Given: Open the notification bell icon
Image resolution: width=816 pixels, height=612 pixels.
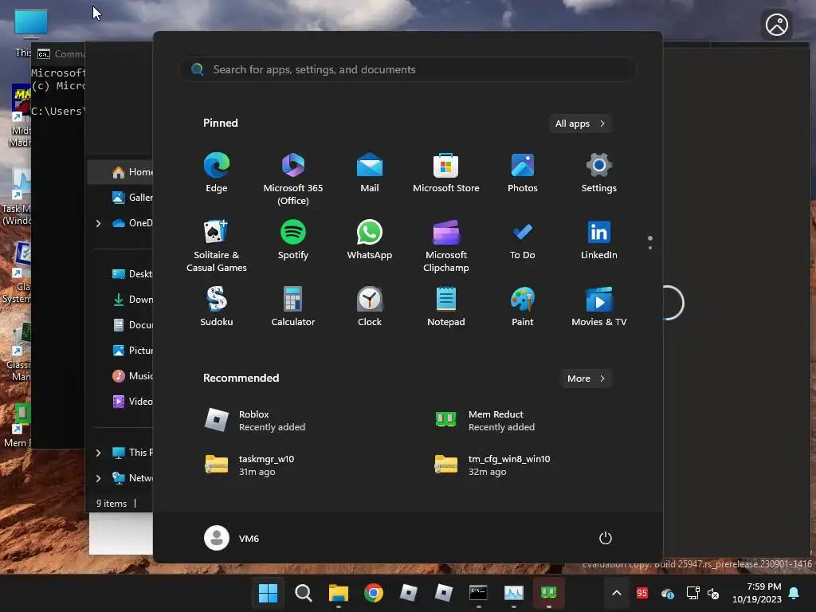Looking at the screenshot, I should click(x=794, y=593).
